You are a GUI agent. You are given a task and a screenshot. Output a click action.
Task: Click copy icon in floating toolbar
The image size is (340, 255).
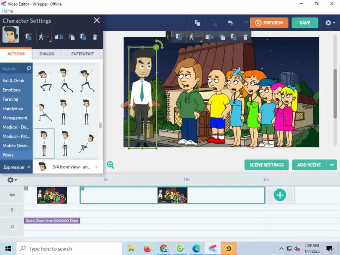pyautogui.click(x=222, y=37)
